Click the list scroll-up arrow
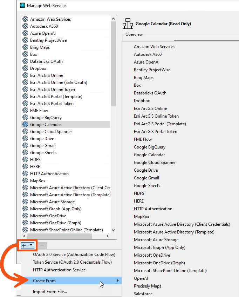This screenshot has width=239, height=297. [113, 19]
